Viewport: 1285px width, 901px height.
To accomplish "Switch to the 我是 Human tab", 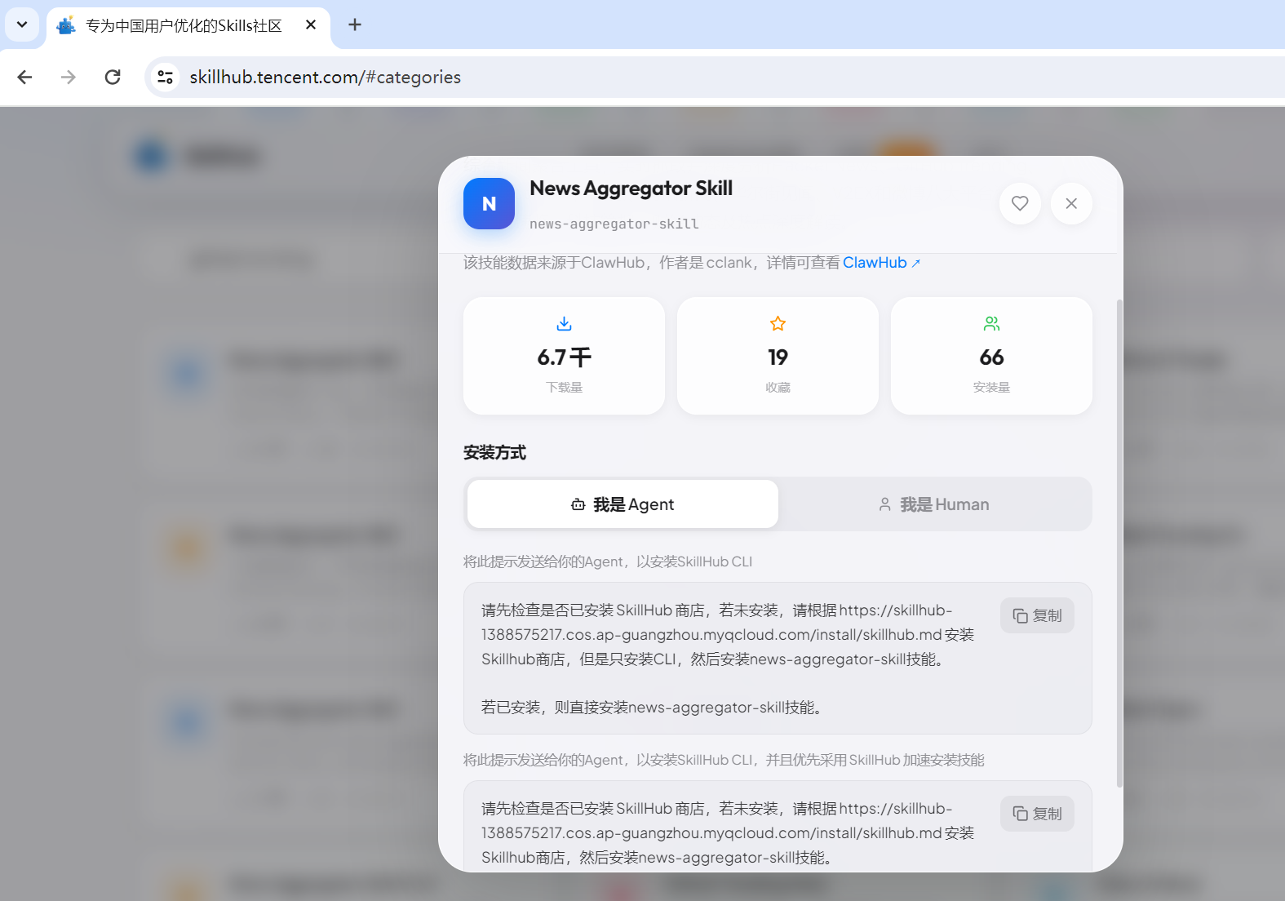I will [933, 504].
